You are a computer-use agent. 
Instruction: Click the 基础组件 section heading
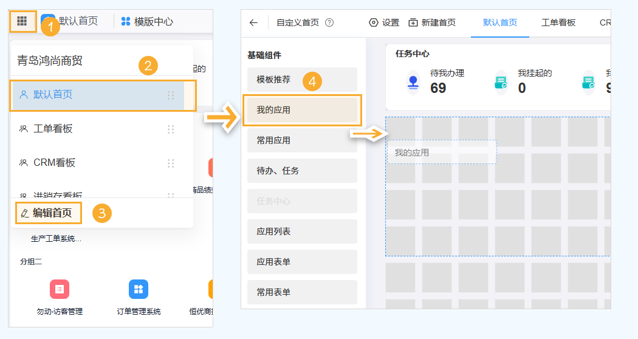click(x=264, y=55)
